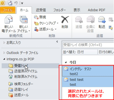Click the 今日 group header text

[73, 62]
